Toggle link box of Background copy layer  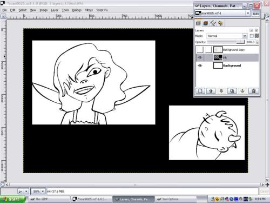[x=208, y=50]
